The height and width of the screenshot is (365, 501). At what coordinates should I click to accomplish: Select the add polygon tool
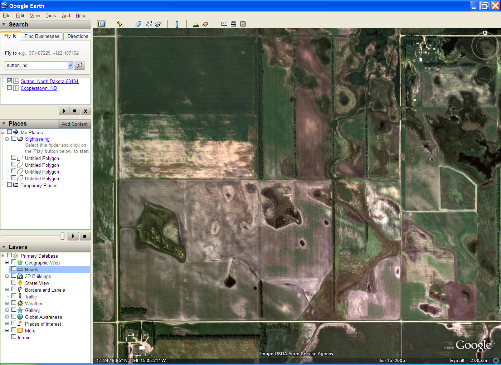[x=139, y=24]
